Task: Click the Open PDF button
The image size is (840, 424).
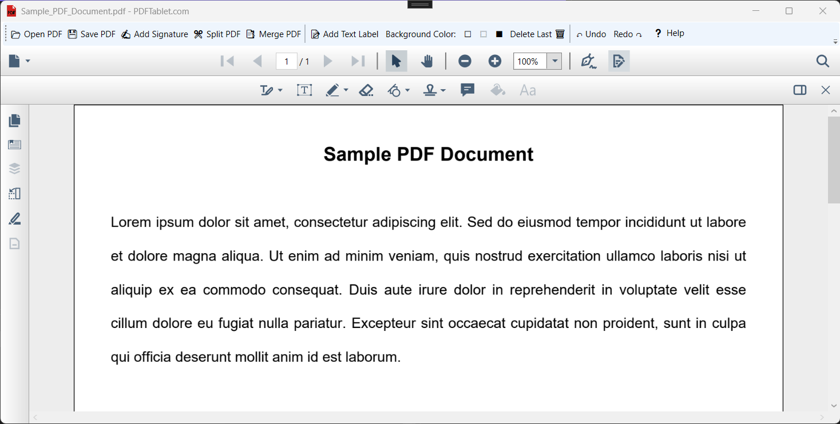Action: [x=37, y=34]
